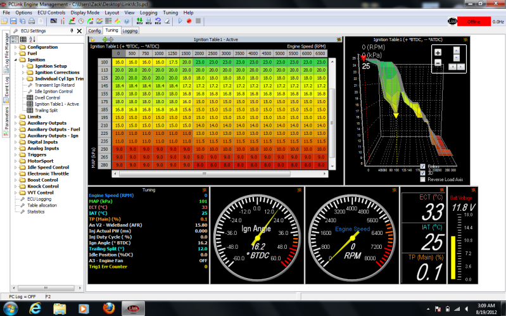Click the red record button icon

point(189,22)
